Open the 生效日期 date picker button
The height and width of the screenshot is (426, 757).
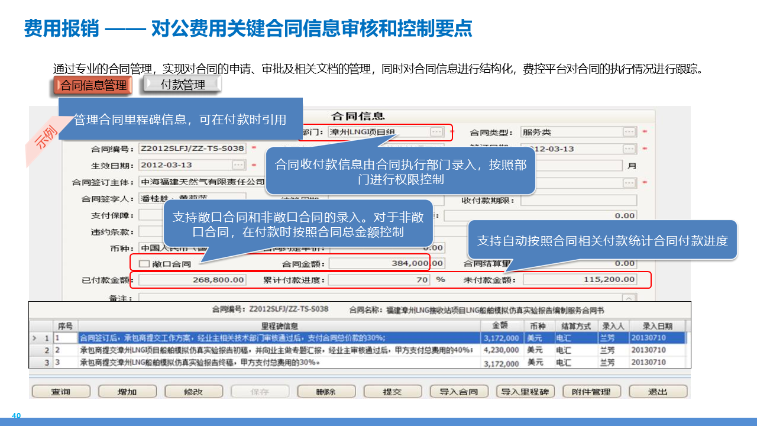[238, 165]
